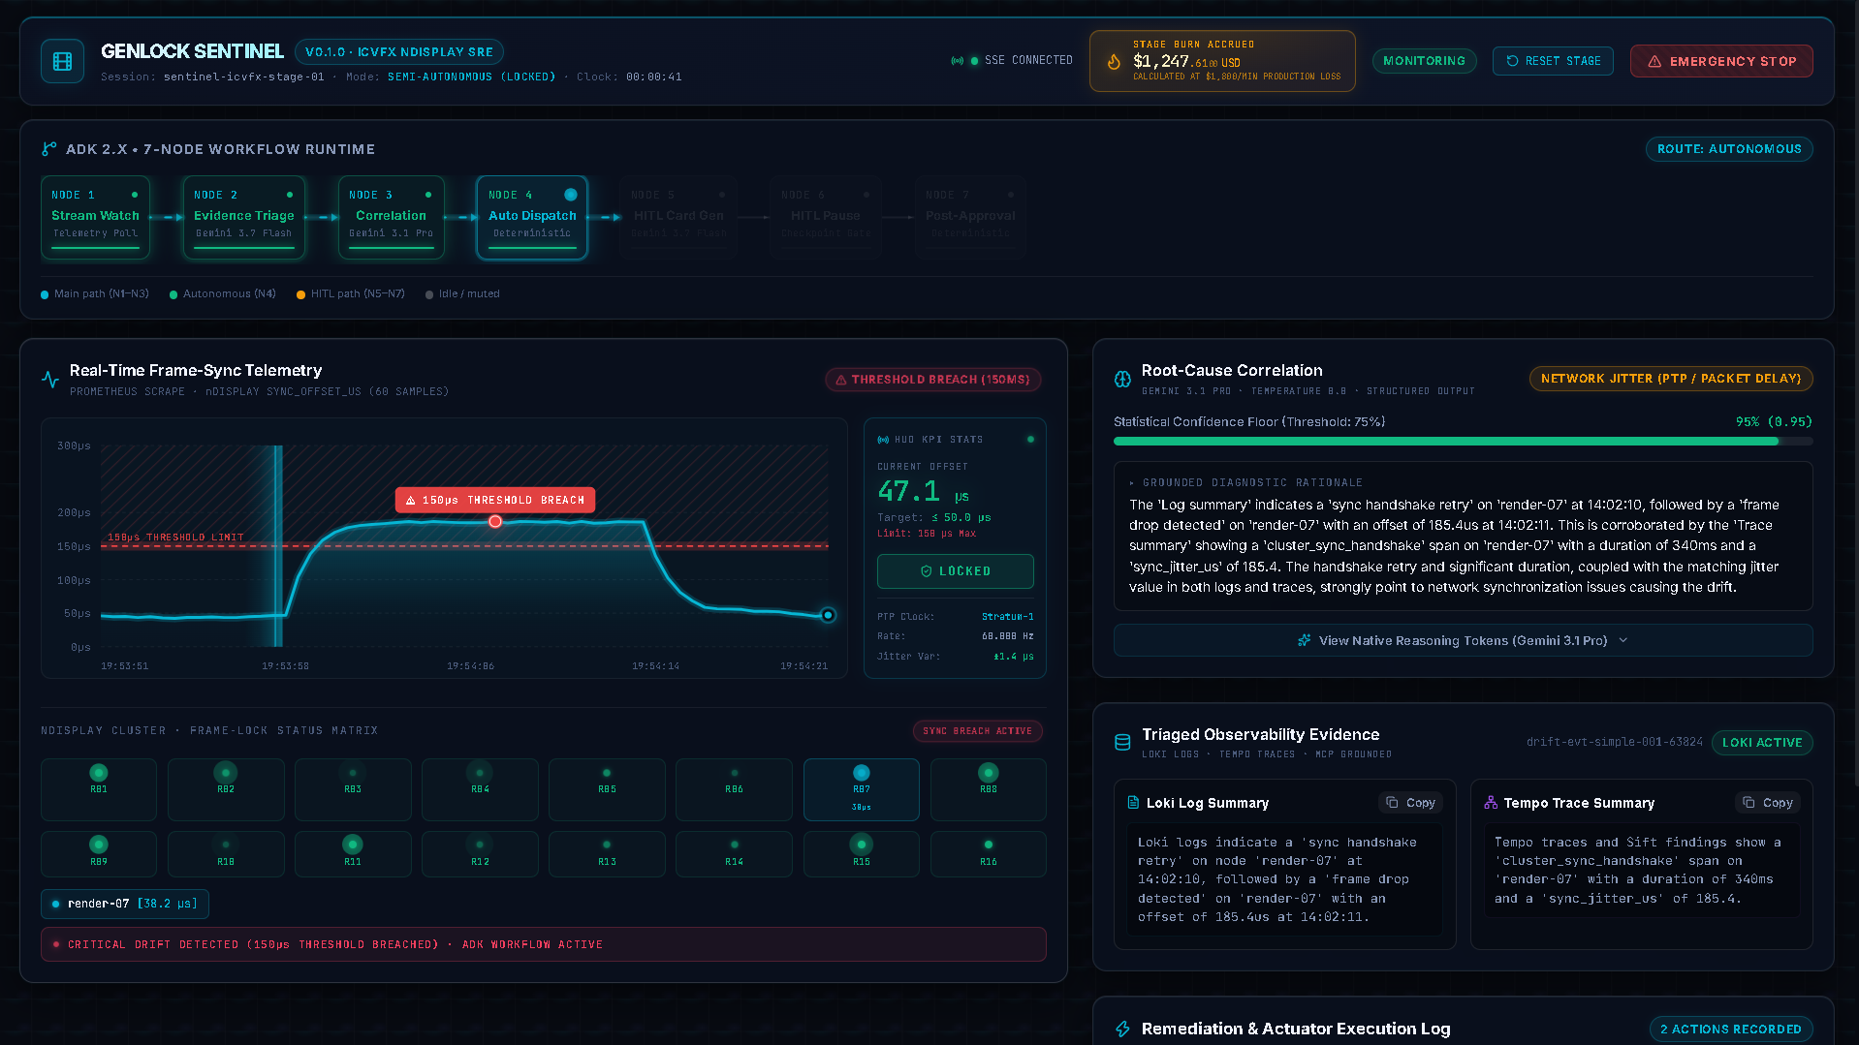This screenshot has width=1859, height=1045.
Task: Click the confidence floor progress bar
Action: 1463,442
